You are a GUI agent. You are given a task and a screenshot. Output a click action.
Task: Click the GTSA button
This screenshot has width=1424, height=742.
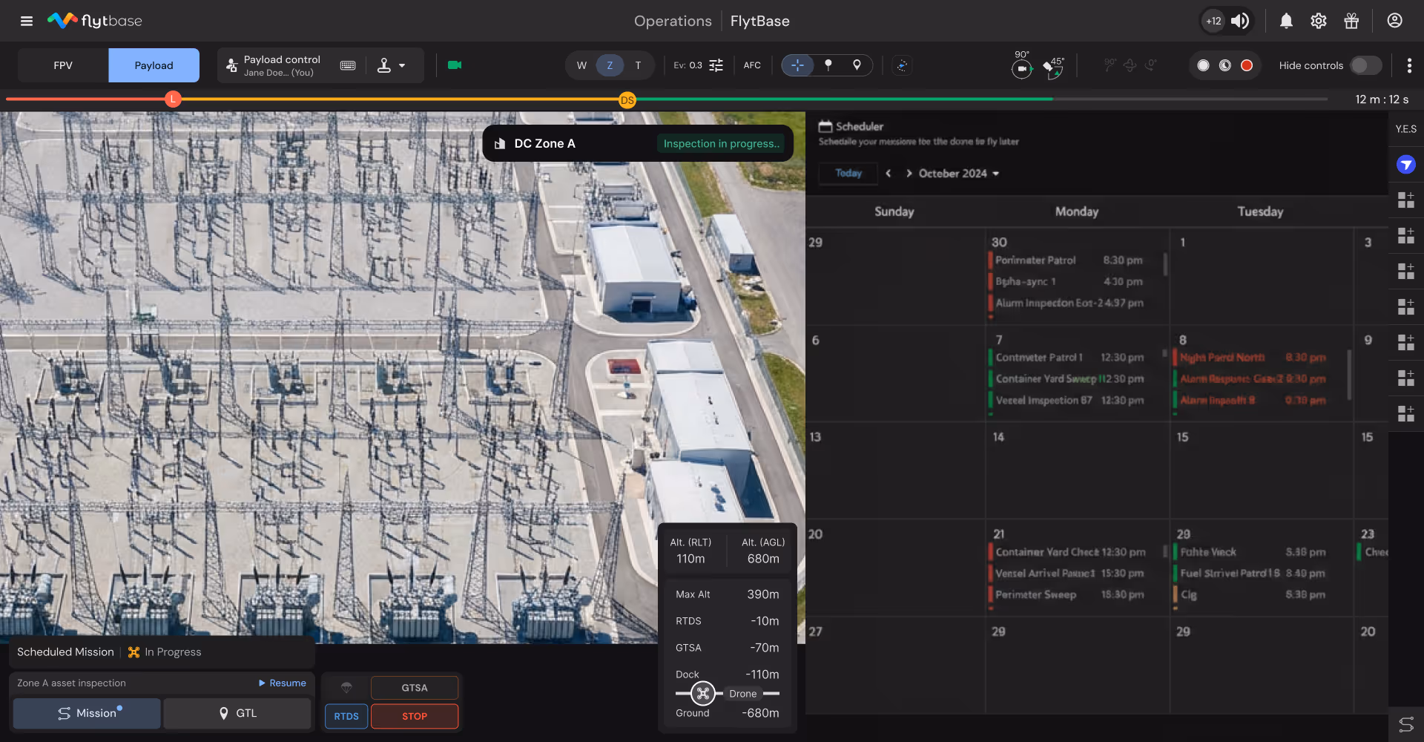[415, 688]
